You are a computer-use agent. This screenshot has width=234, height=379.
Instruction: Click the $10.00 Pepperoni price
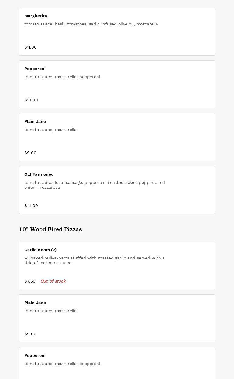[x=31, y=100]
